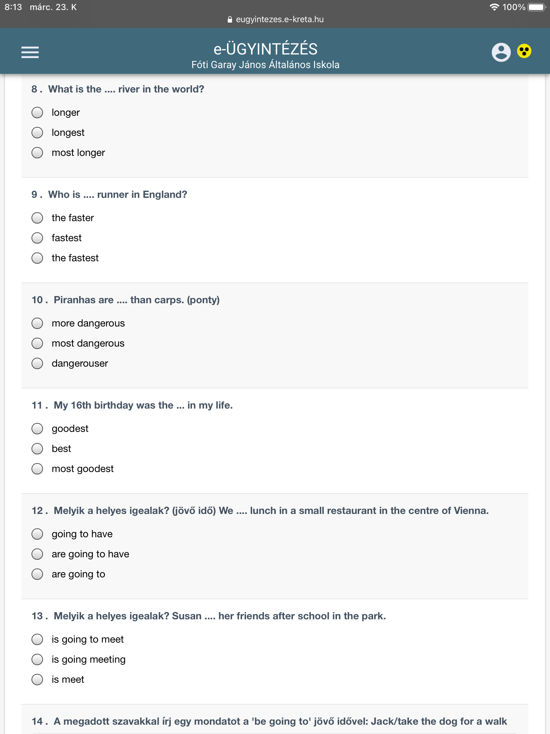This screenshot has height=734, width=550.
Task: Choose the 'most longer' radio option
Action: pos(37,153)
